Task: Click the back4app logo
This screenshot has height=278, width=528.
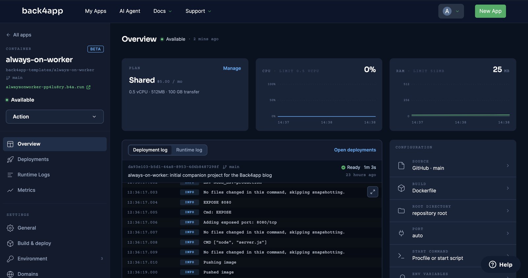Action: coord(43,11)
